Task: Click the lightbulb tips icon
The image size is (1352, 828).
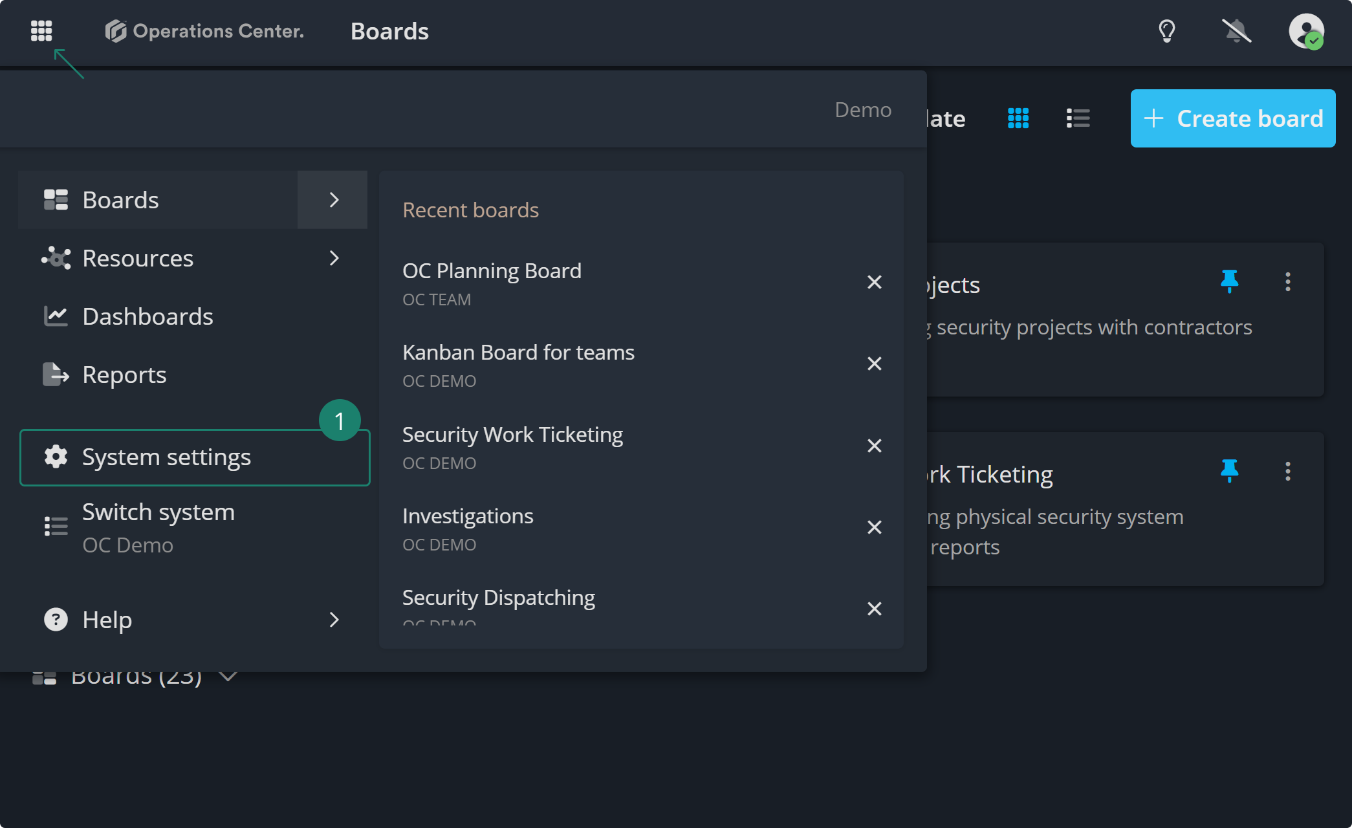Action: click(1166, 30)
